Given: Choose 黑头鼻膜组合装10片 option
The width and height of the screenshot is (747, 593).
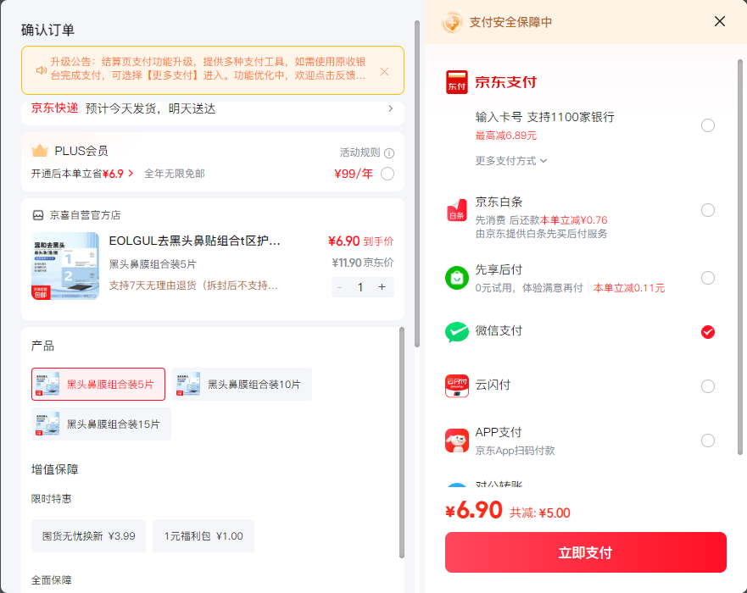Looking at the screenshot, I should coord(242,384).
